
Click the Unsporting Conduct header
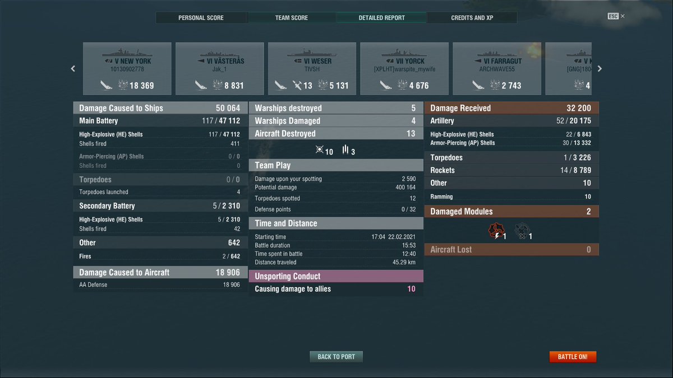336,277
